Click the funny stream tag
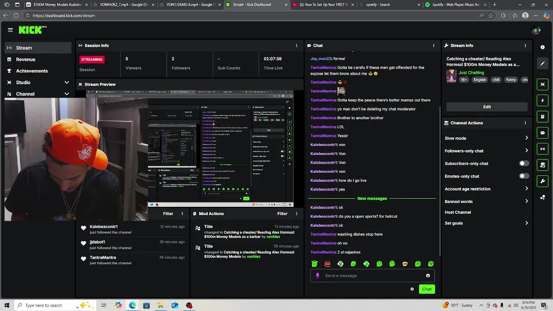This screenshot has width=553, height=311. 511,80
